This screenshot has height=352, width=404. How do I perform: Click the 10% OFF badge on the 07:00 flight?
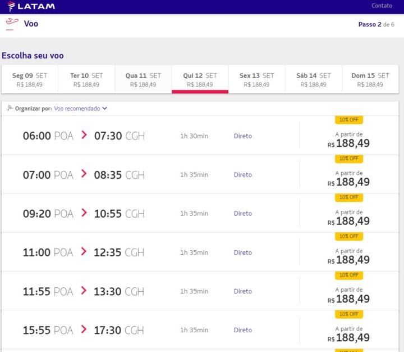(349, 159)
